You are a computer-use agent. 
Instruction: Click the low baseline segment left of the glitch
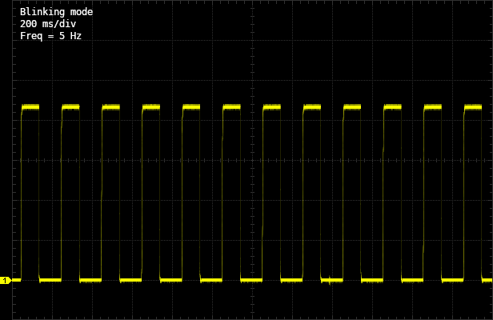click(291, 280)
